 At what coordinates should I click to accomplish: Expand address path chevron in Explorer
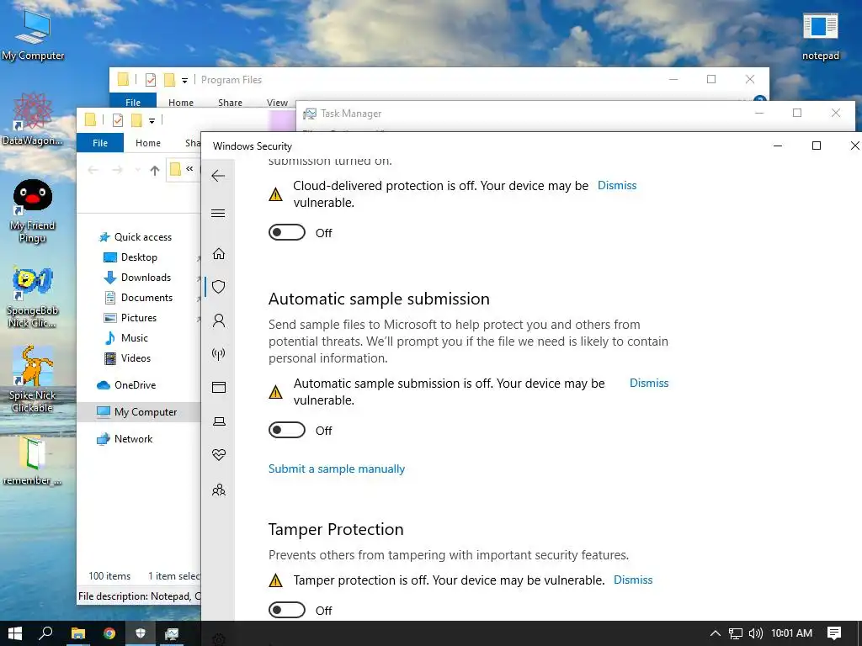click(189, 169)
